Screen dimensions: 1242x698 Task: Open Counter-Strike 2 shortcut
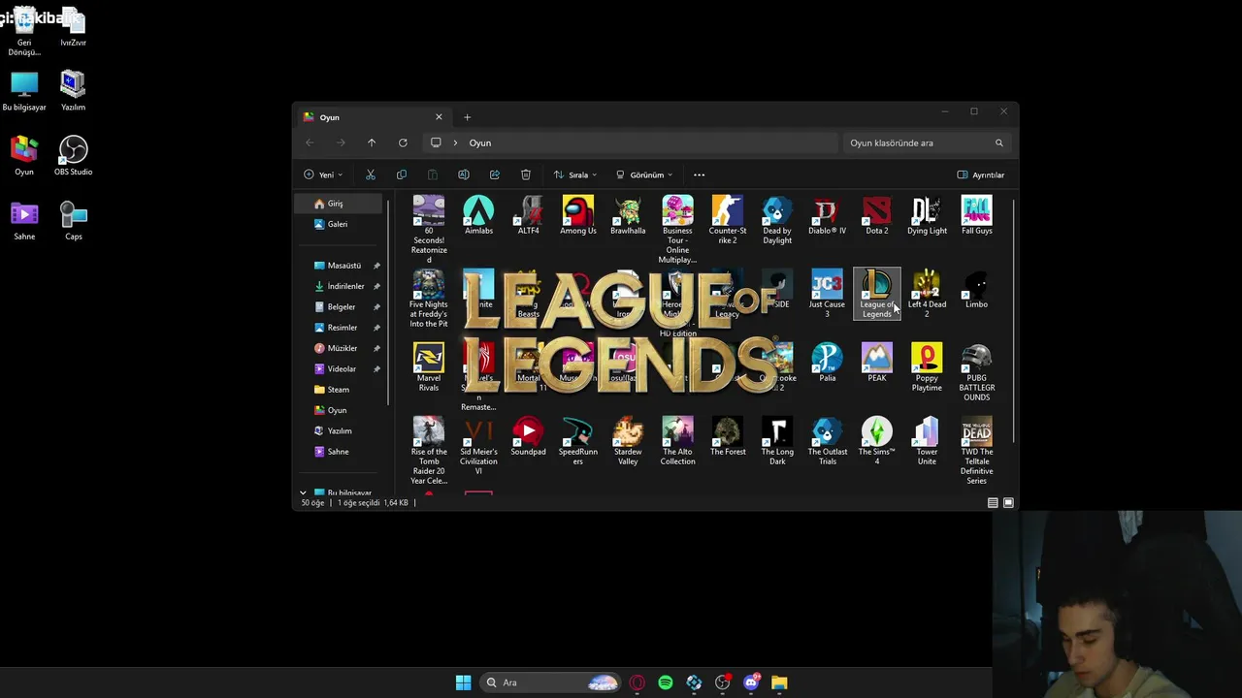(x=728, y=221)
